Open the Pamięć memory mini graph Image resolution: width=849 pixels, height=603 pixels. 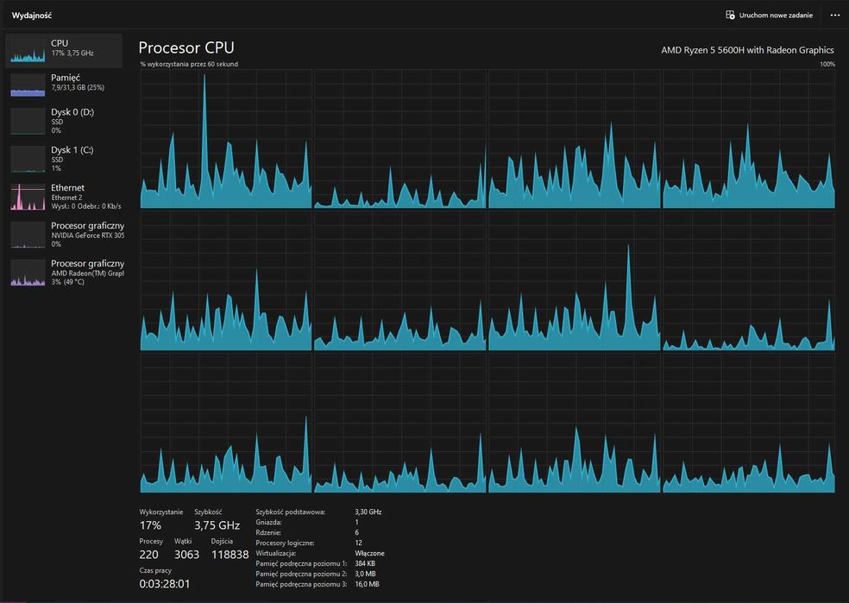pos(28,85)
